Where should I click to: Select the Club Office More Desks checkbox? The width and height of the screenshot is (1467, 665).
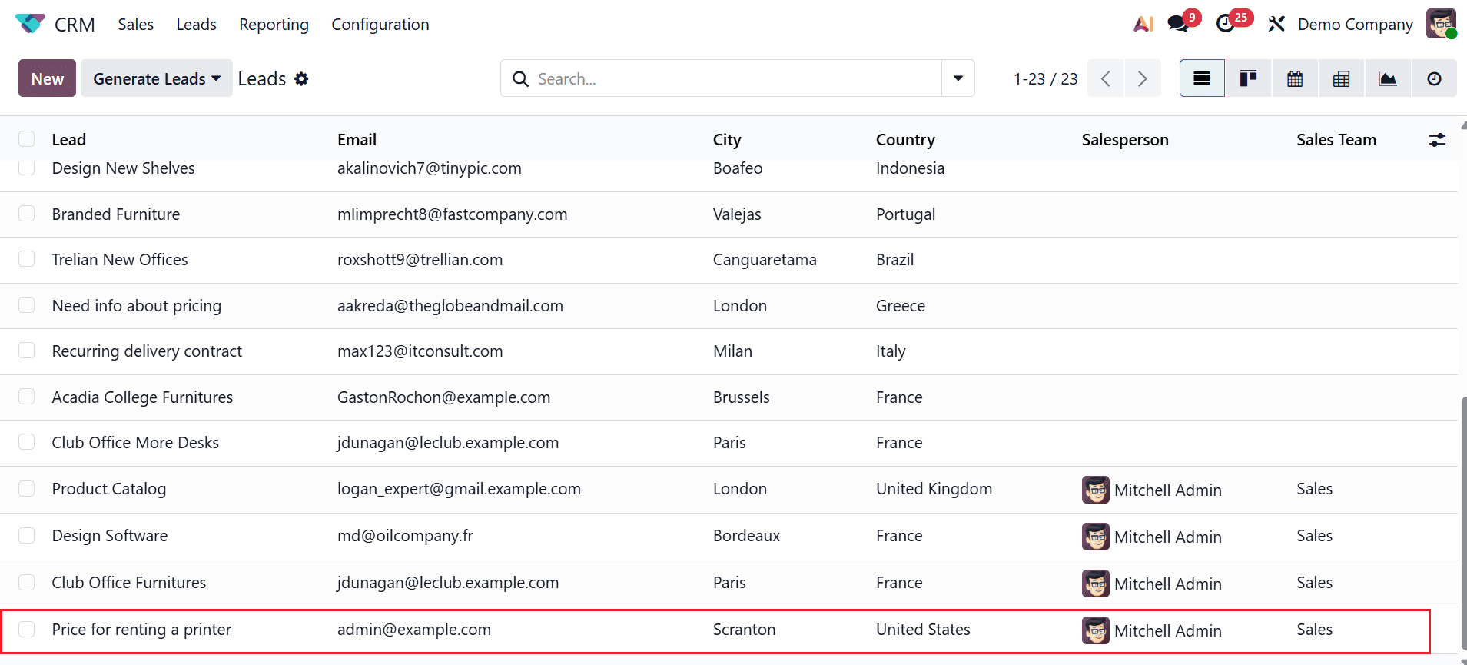[27, 442]
